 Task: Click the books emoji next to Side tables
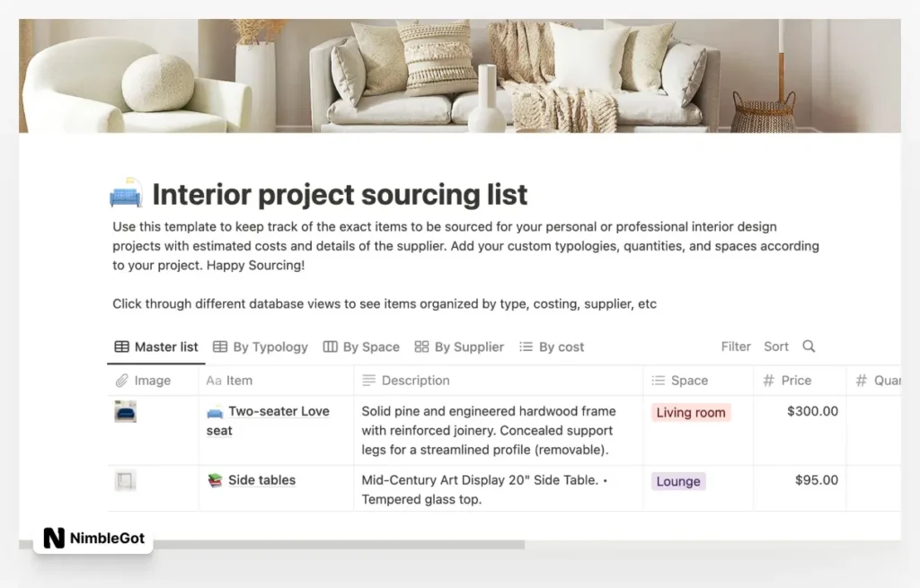coord(215,480)
